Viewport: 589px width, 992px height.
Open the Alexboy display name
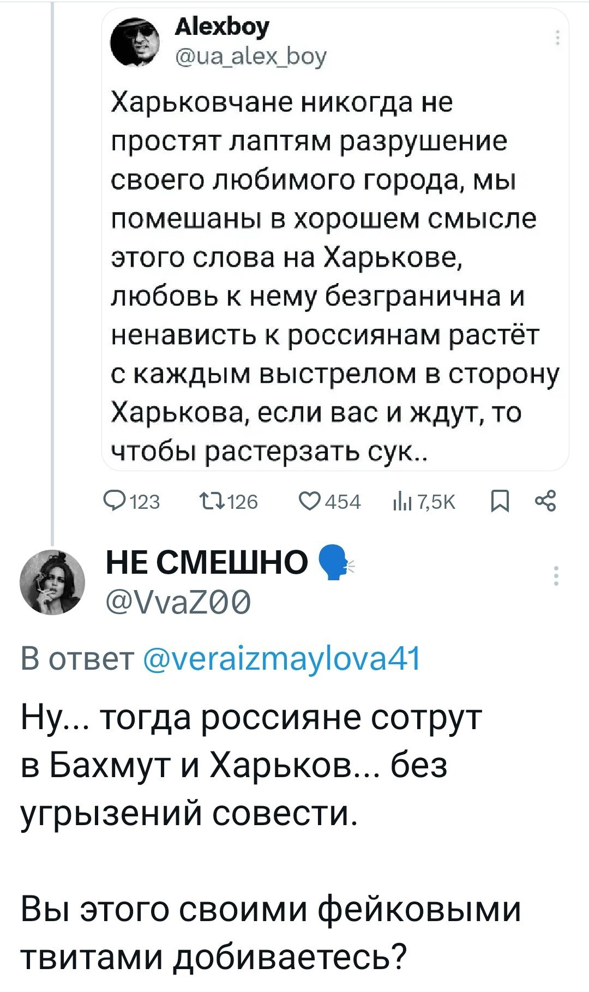click(221, 27)
